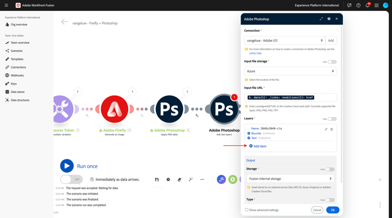
Task: Open the hamburger menu in the top bar
Action: (x=6, y=5)
